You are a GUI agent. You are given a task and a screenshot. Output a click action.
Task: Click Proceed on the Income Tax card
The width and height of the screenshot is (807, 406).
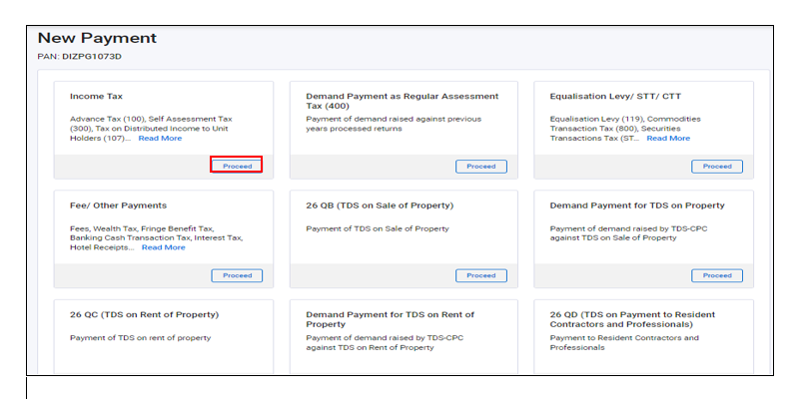point(237,166)
